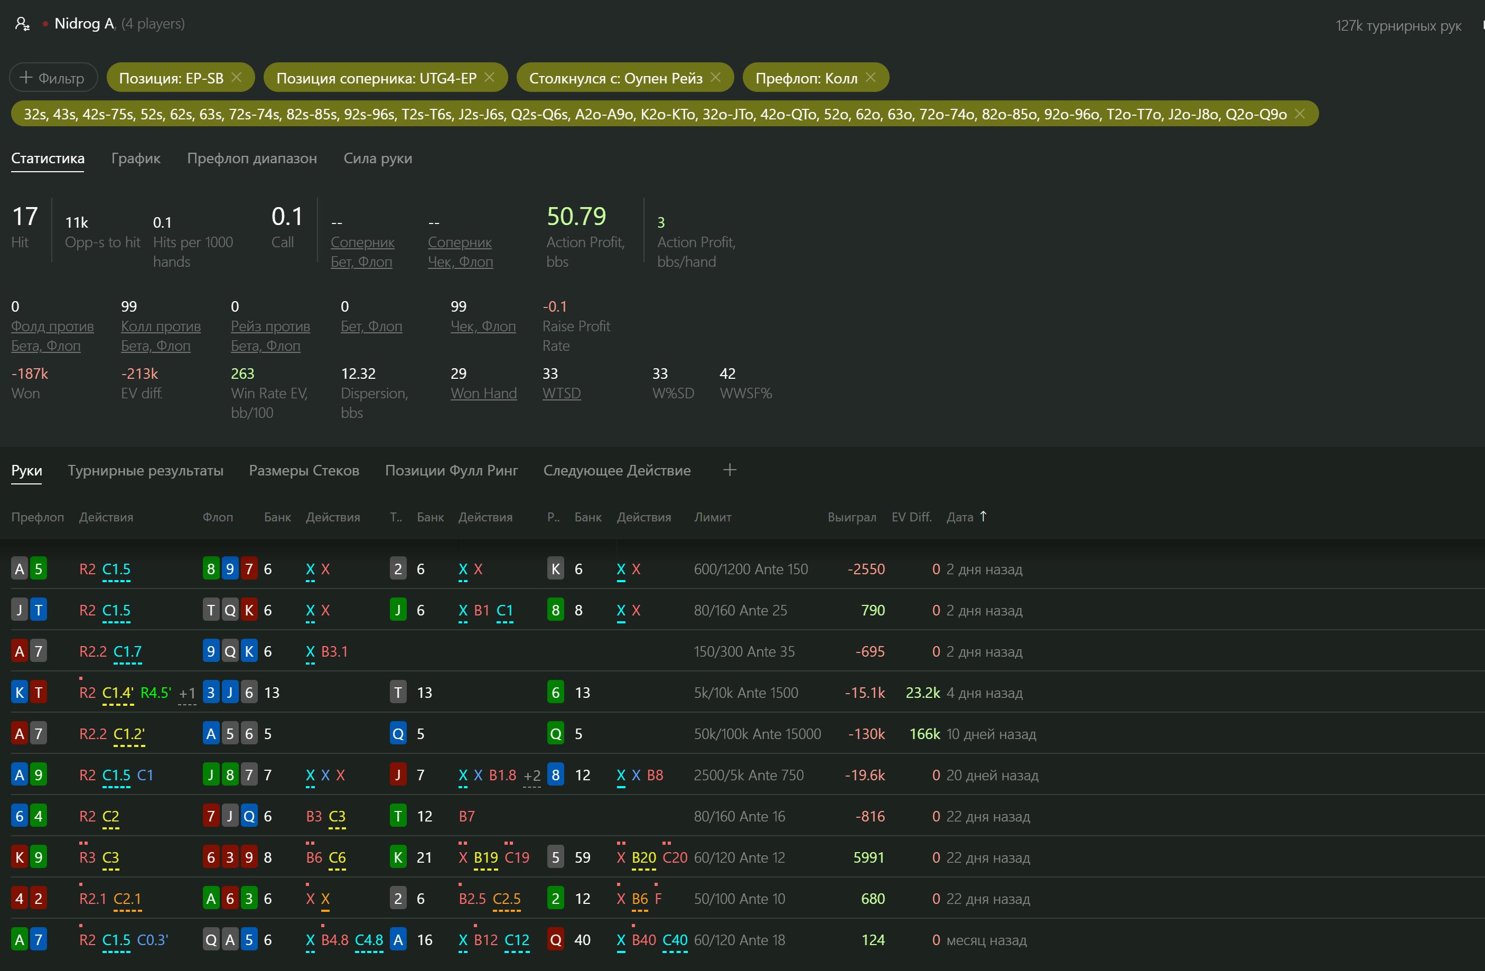
Task: Click the WTSD stat link
Action: point(562,393)
